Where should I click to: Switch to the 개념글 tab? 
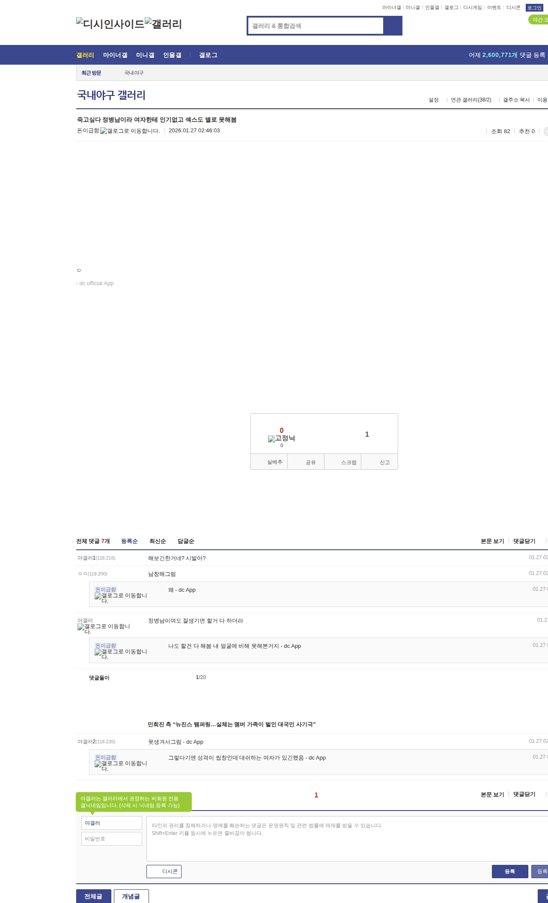[131, 896]
